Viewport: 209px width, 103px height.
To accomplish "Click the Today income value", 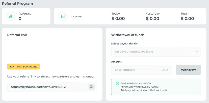I will point(118,18).
